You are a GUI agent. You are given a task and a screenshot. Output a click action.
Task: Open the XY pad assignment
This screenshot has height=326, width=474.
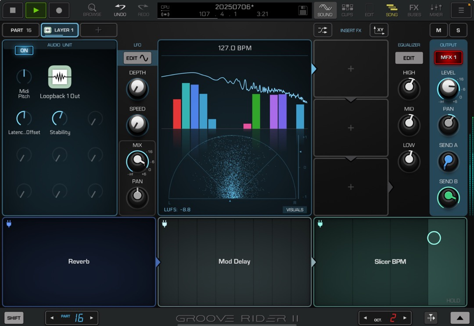click(379, 30)
